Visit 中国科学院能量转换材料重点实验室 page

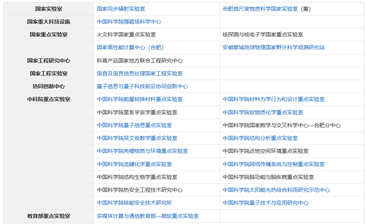click(140, 99)
